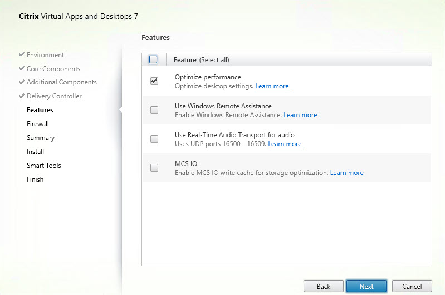The height and width of the screenshot is (295, 445).
Task: Select the Environment step in sidebar
Action: [x=45, y=55]
